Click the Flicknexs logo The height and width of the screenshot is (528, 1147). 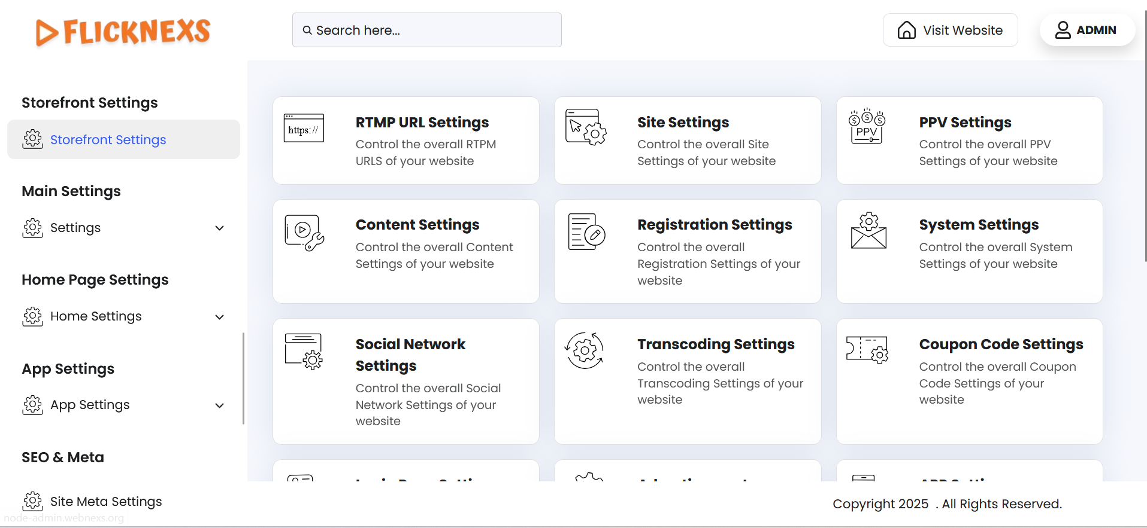click(x=123, y=32)
